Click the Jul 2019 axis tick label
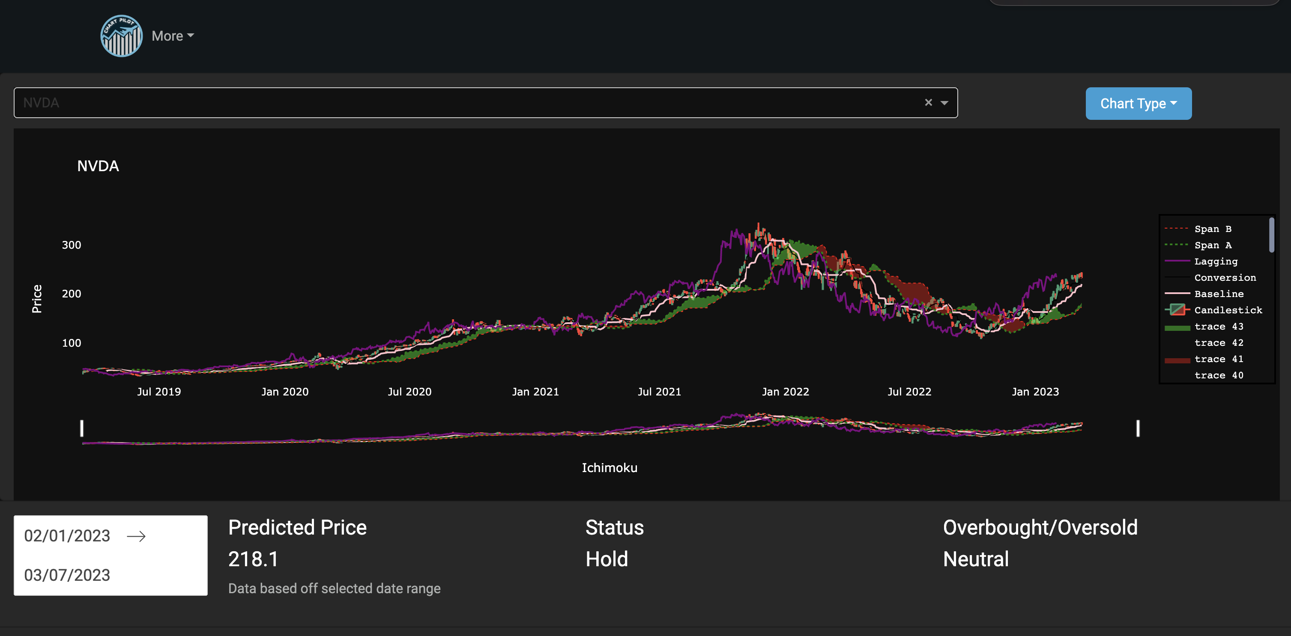 pyautogui.click(x=159, y=392)
